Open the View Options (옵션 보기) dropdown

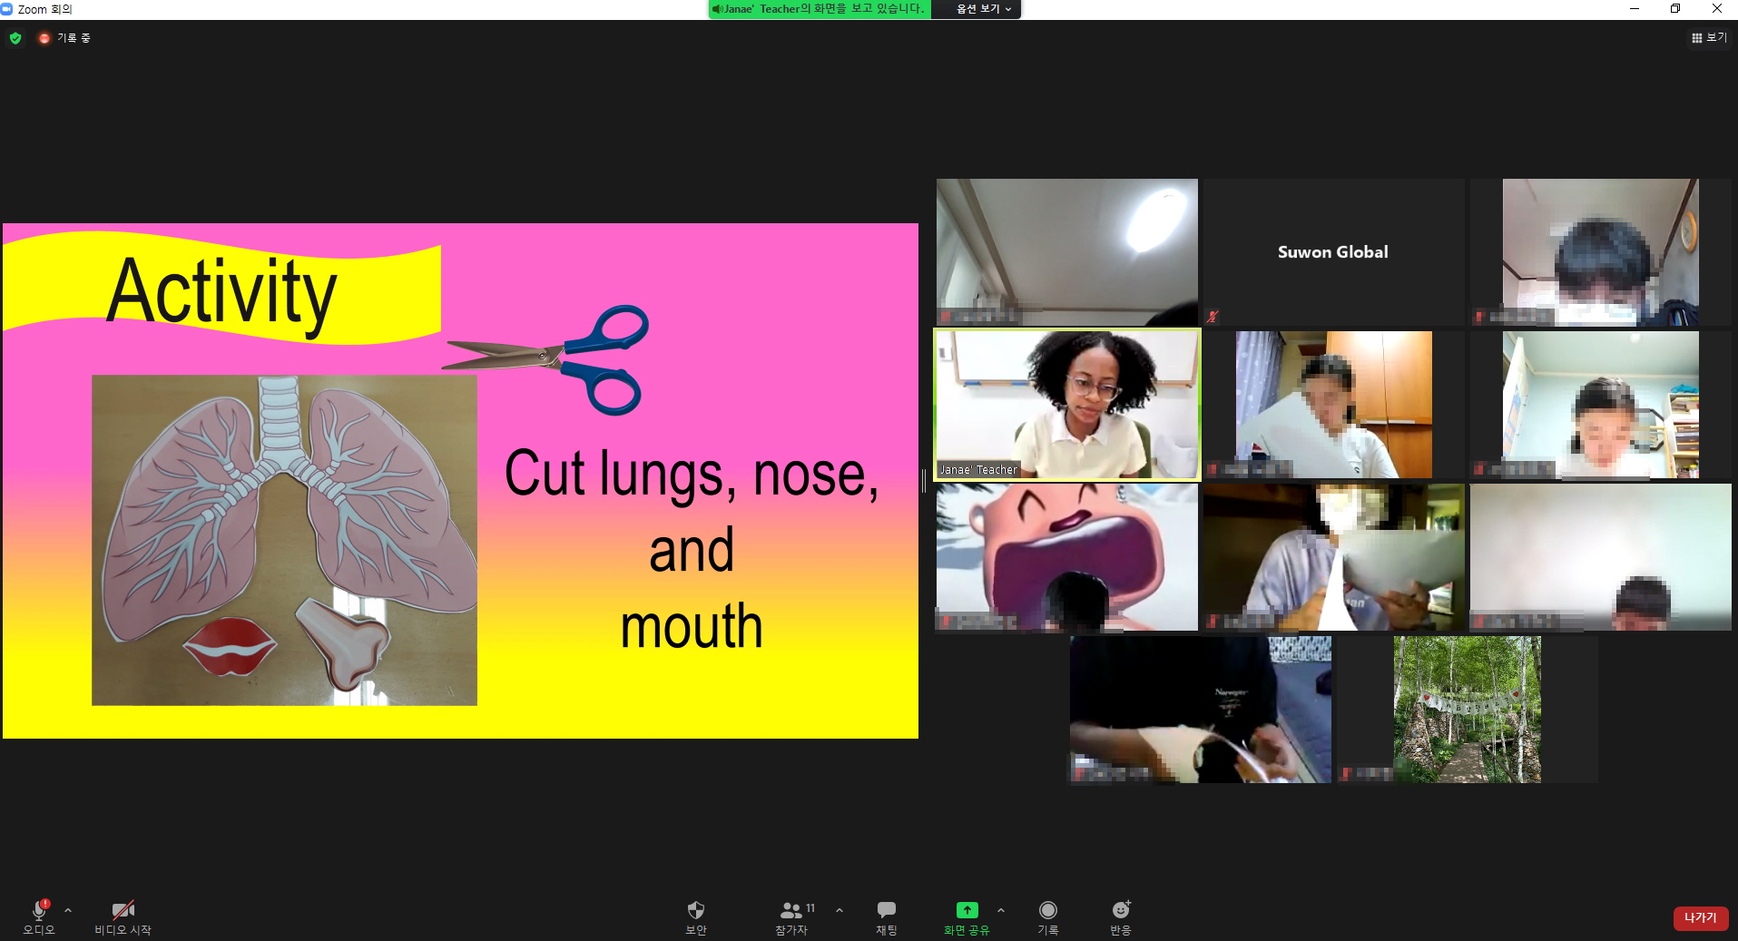(x=983, y=9)
